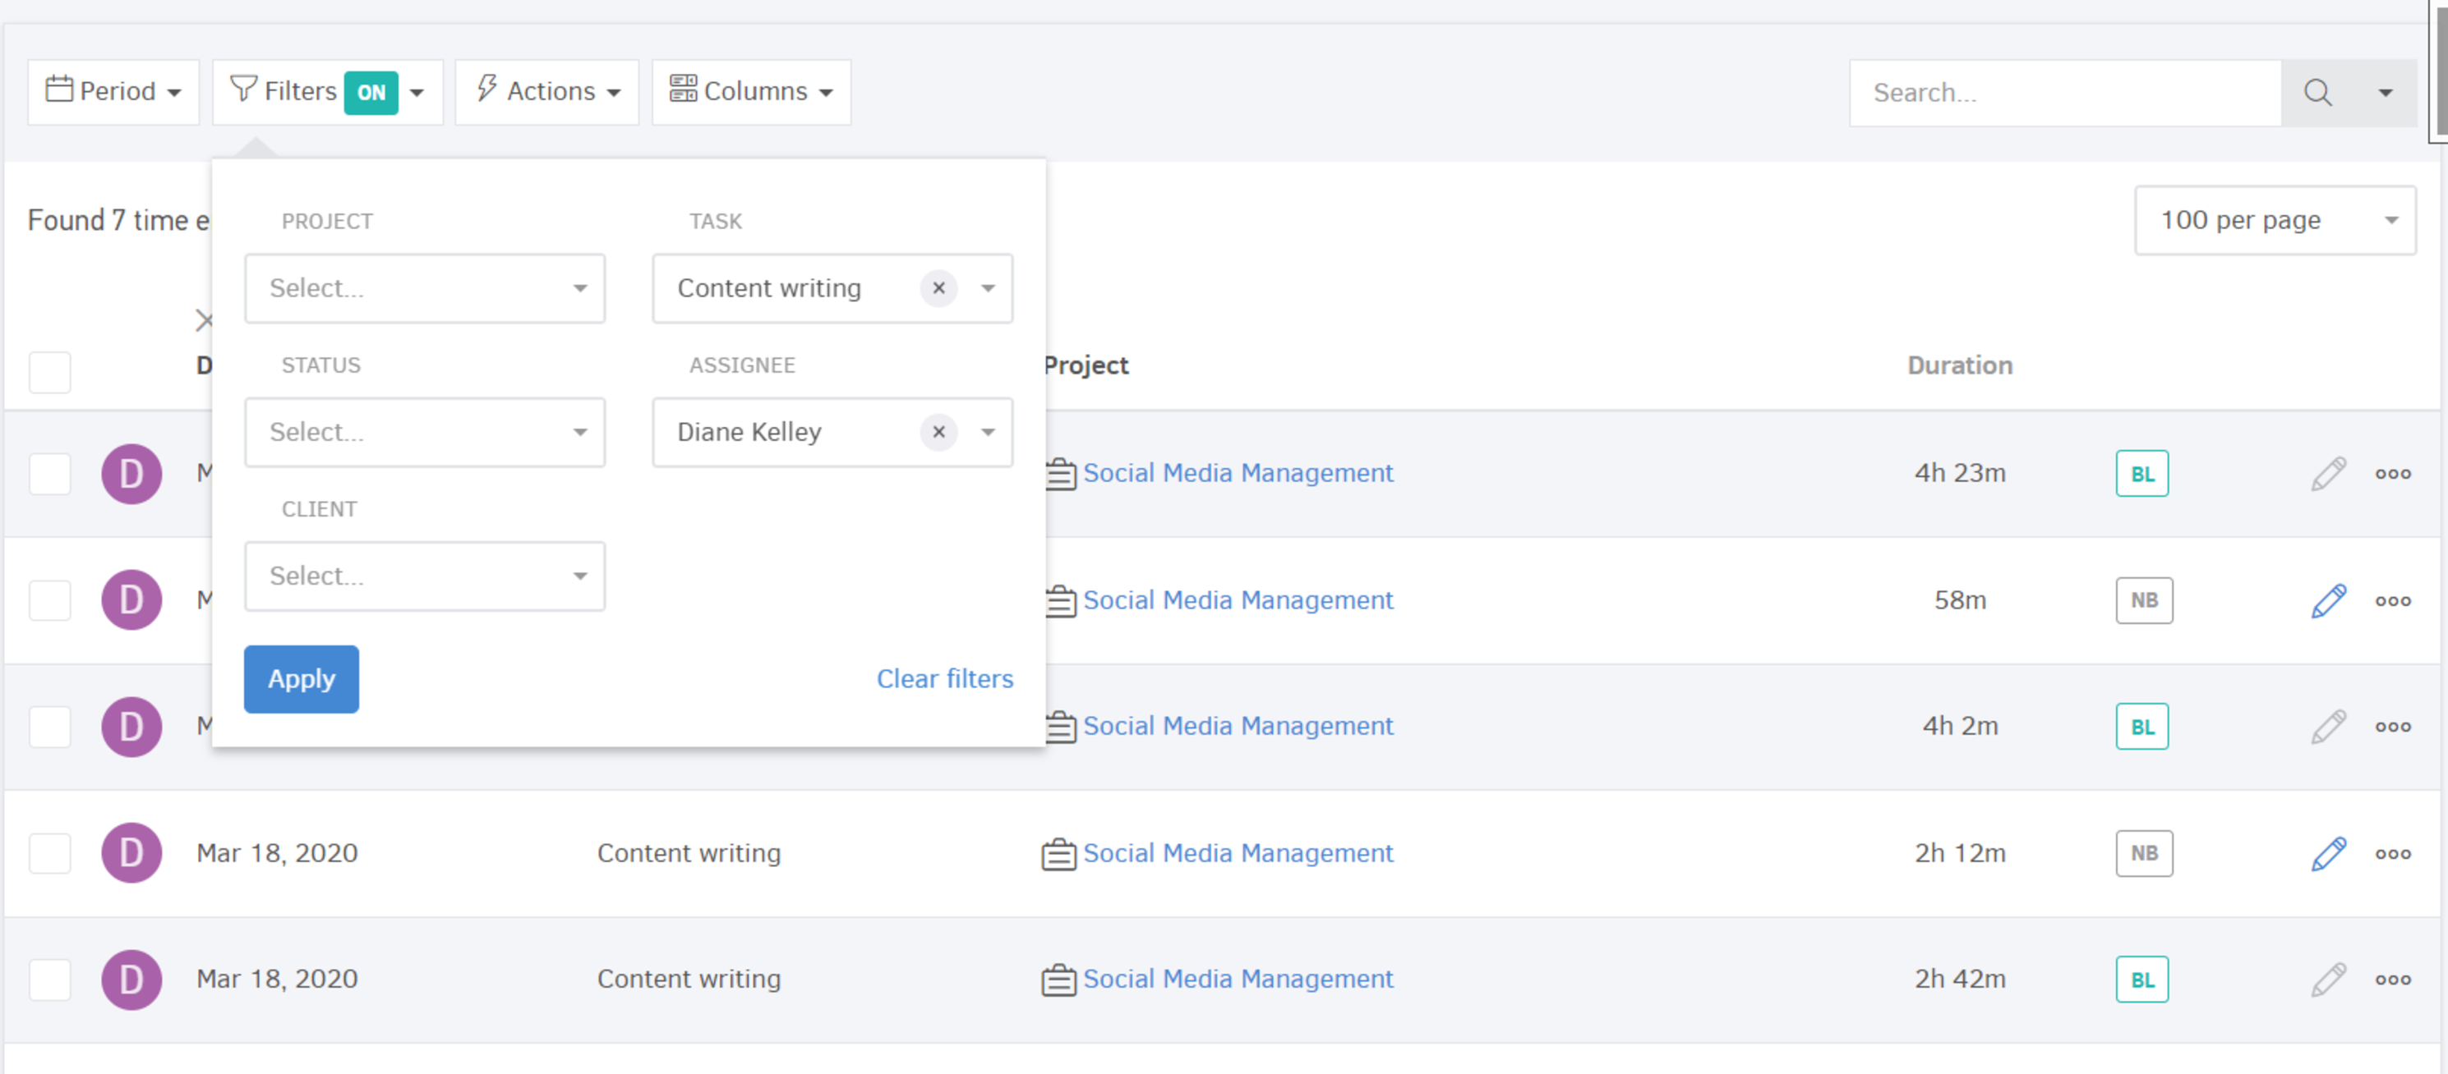Open the Actions menu
2448x1074 pixels.
pos(546,92)
